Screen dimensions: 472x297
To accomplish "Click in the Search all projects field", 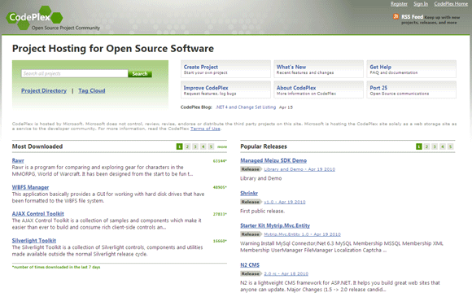I will (x=75, y=74).
